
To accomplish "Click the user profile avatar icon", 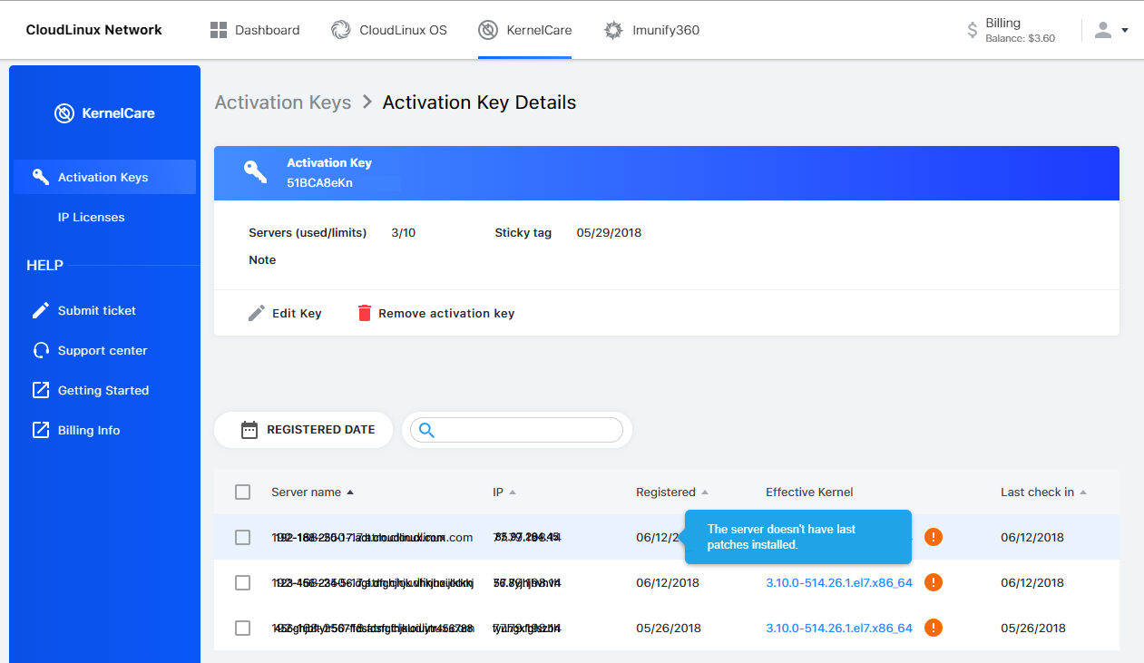I will pyautogui.click(x=1103, y=30).
